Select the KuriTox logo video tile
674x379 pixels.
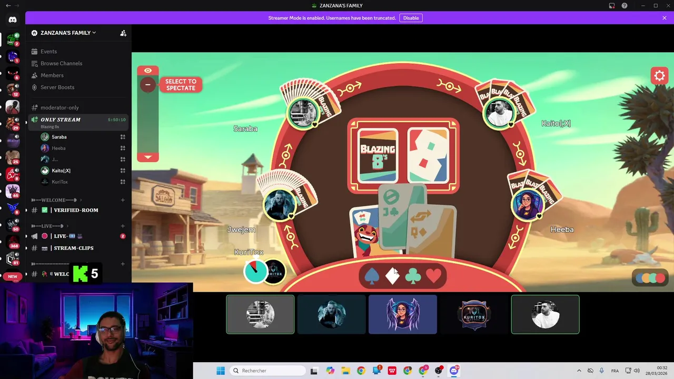click(474, 314)
